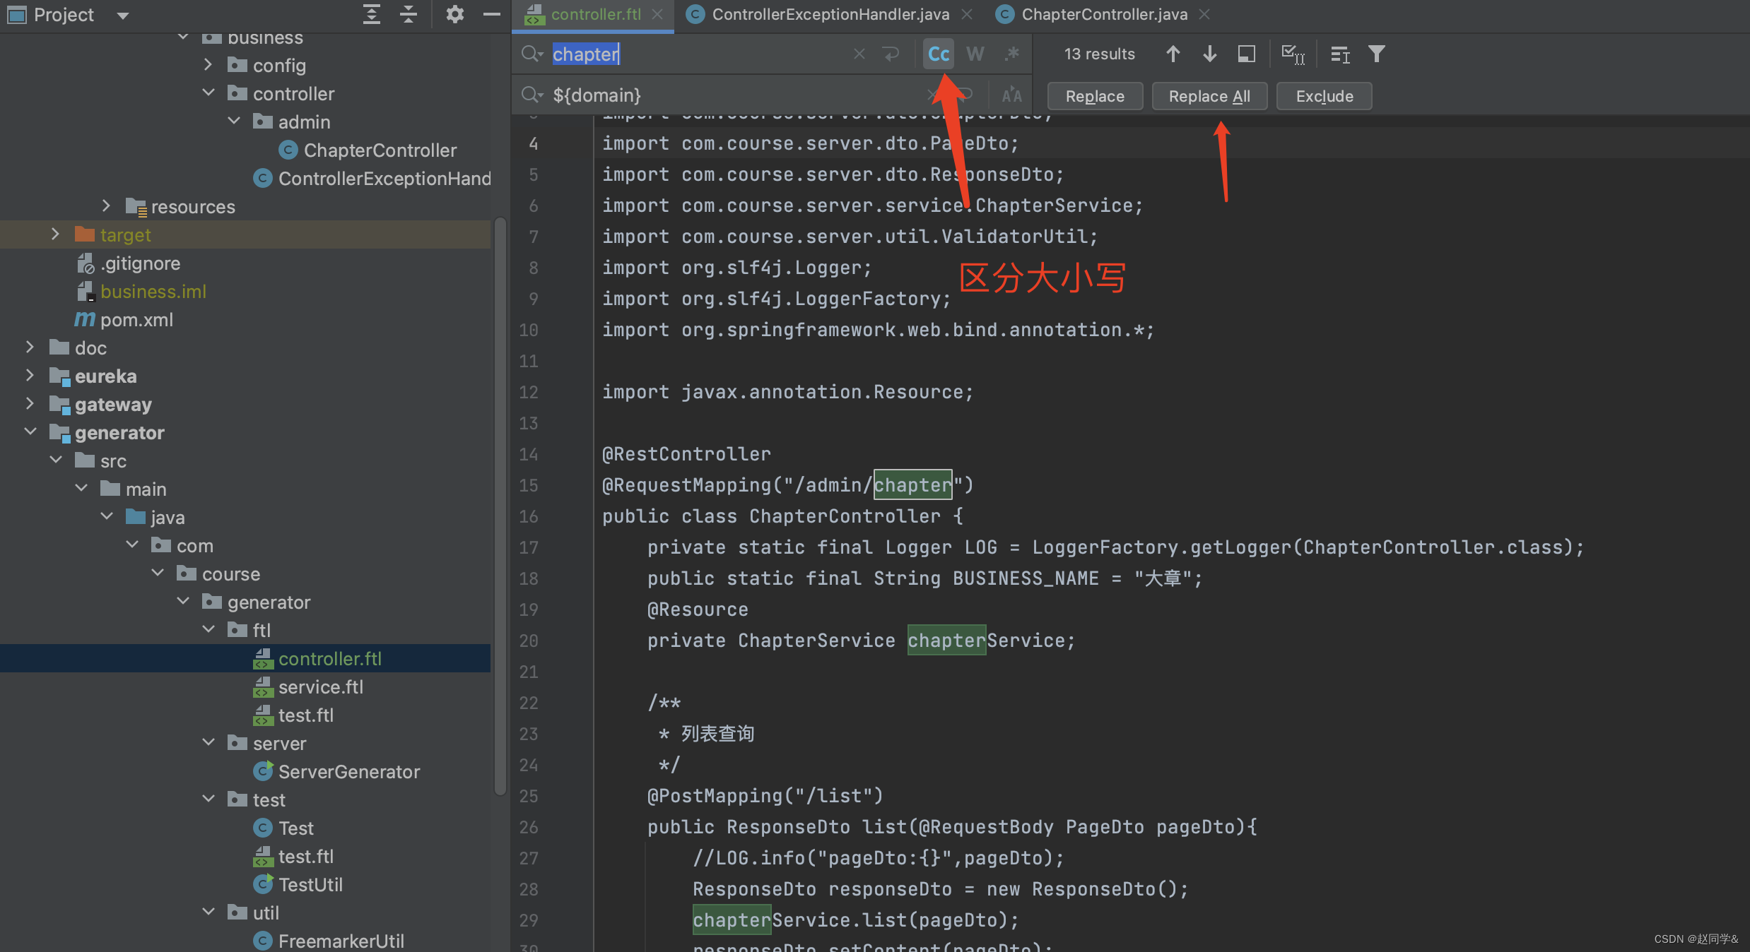1750x952 pixels.
Task: Enable Regex search option
Action: pyautogui.click(x=1012, y=54)
